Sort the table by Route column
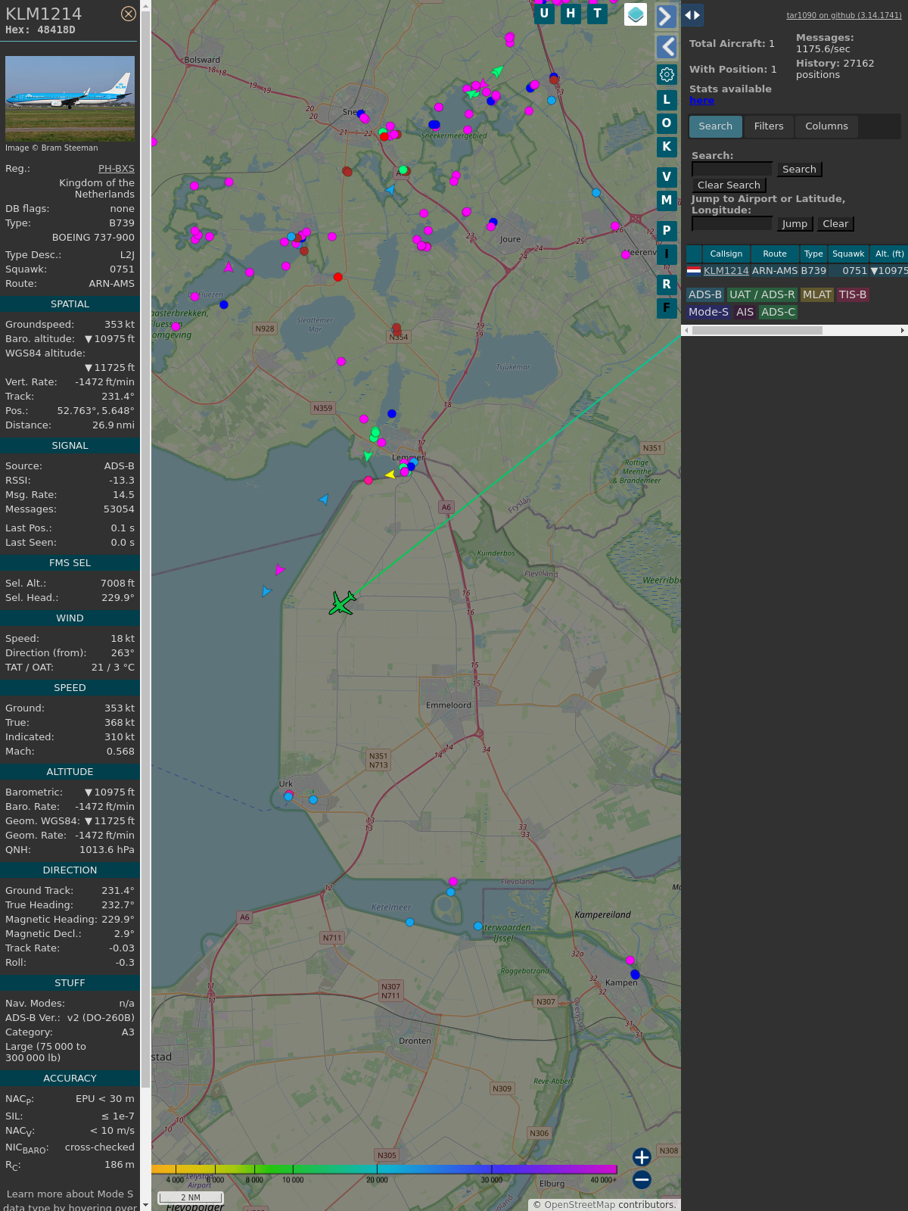The width and height of the screenshot is (908, 1211). click(775, 254)
